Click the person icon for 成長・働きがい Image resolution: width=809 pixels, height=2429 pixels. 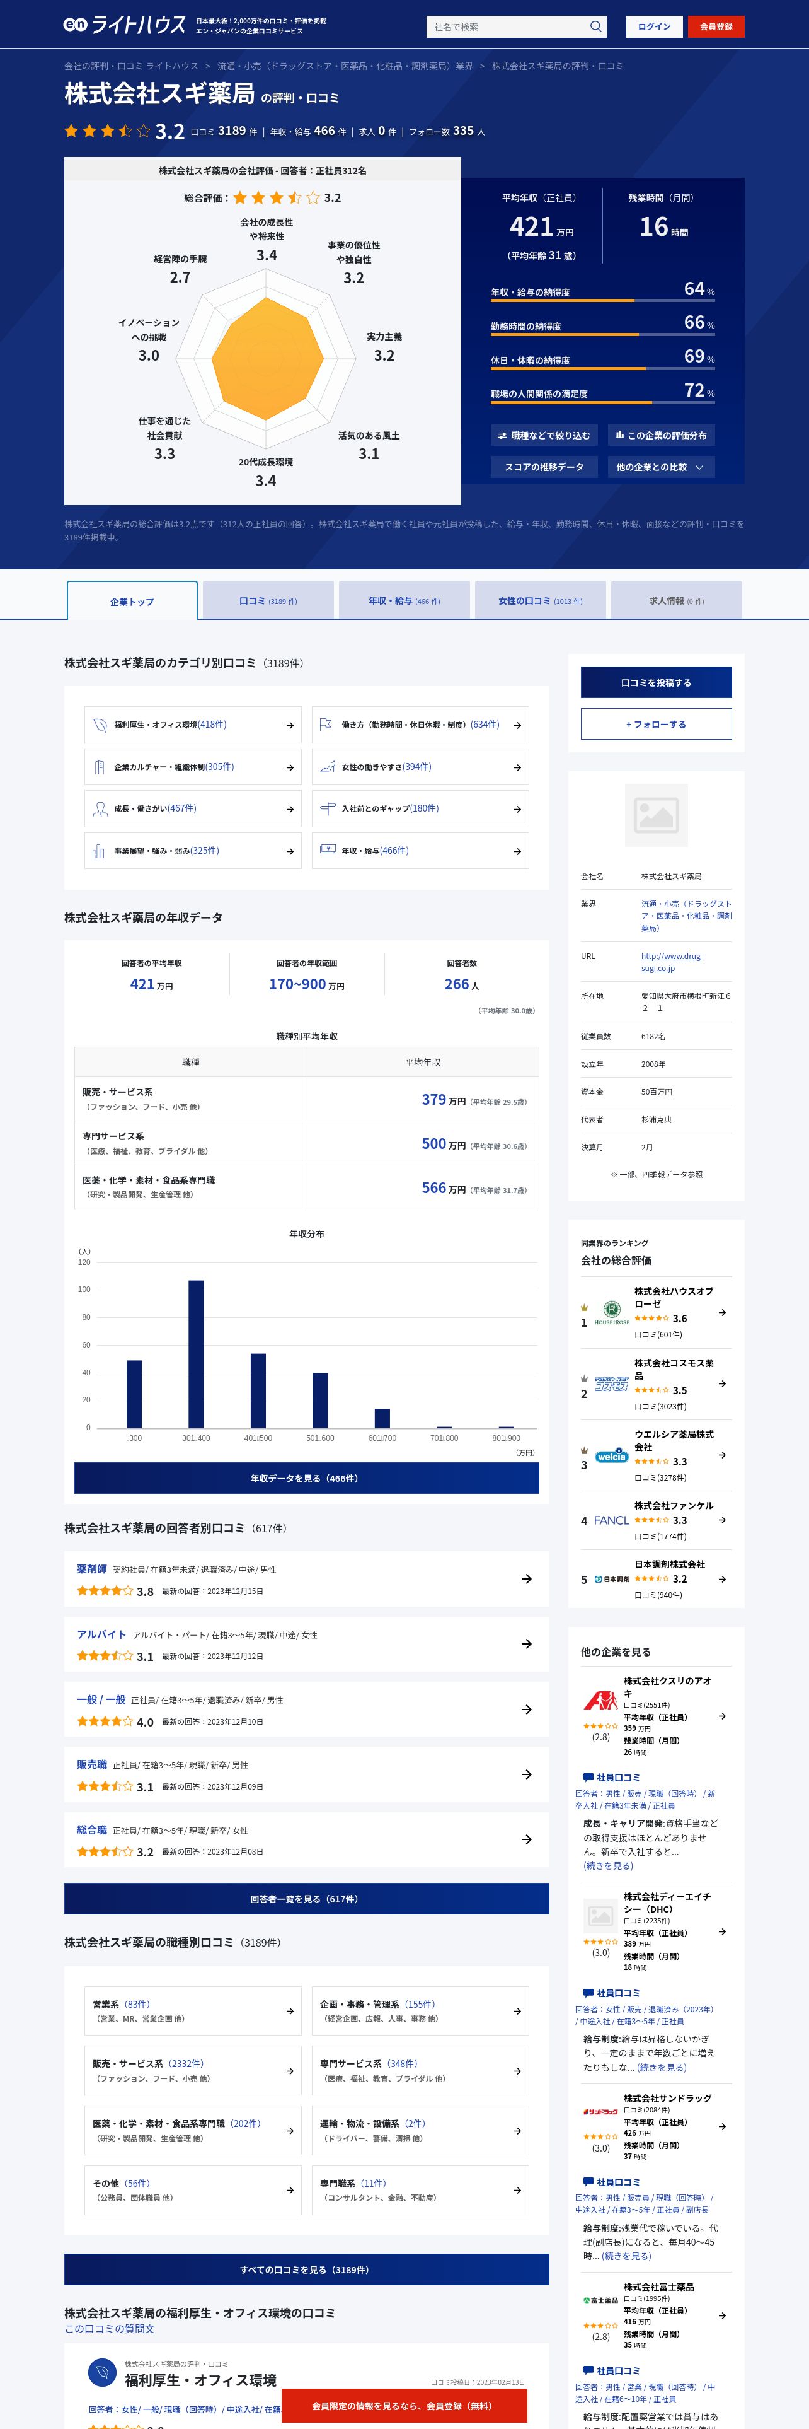click(x=100, y=809)
